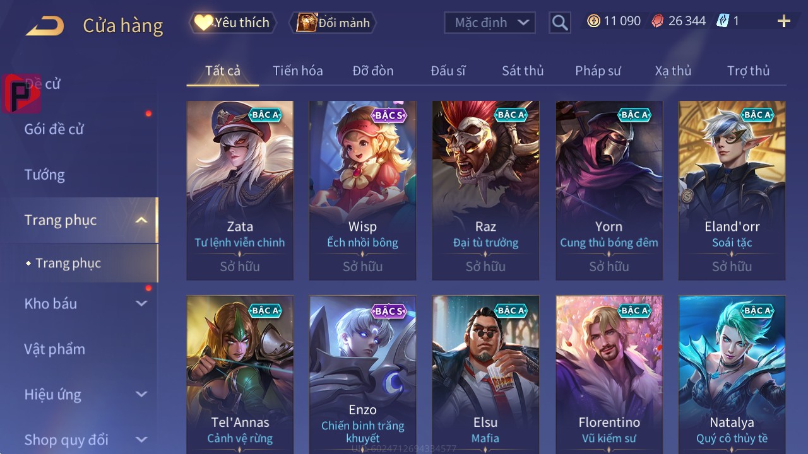Open Đổi mảnh chest icon button
This screenshot has height=454, width=808.
click(333, 23)
